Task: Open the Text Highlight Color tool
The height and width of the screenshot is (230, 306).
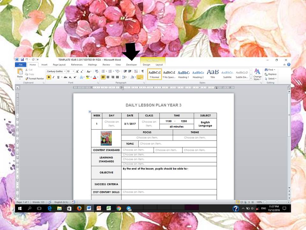Action: (87, 77)
